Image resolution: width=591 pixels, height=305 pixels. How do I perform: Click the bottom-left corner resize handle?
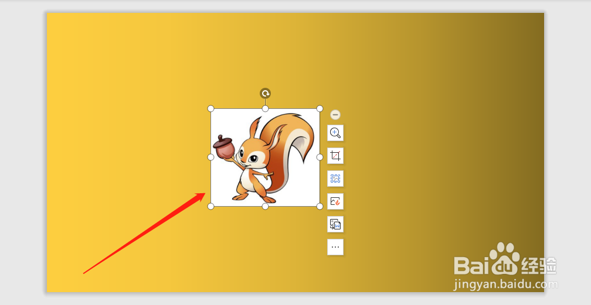click(211, 206)
